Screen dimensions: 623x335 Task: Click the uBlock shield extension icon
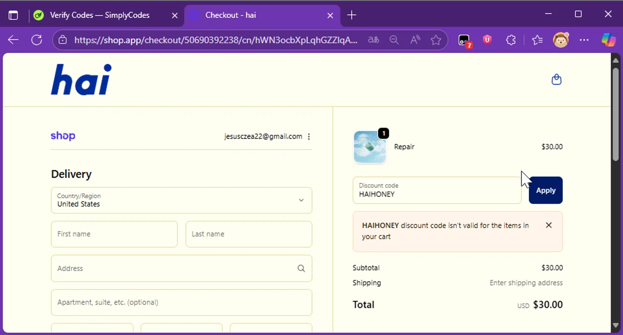pyautogui.click(x=487, y=40)
